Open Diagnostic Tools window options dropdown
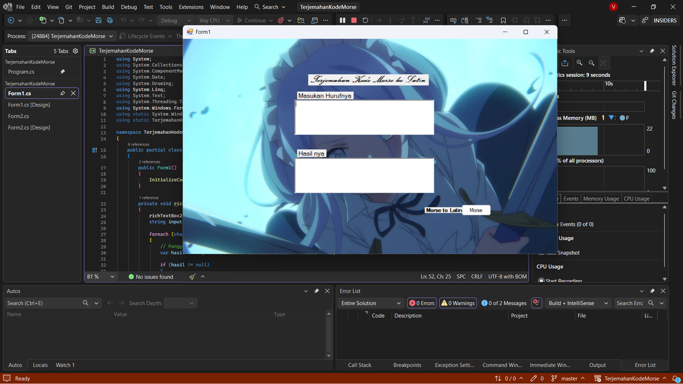This screenshot has width=683, height=384. pos(641,51)
